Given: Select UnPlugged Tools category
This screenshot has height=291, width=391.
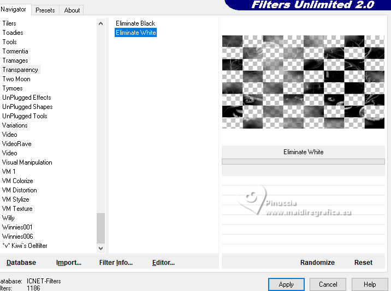Looking at the screenshot, I should click(25, 116).
